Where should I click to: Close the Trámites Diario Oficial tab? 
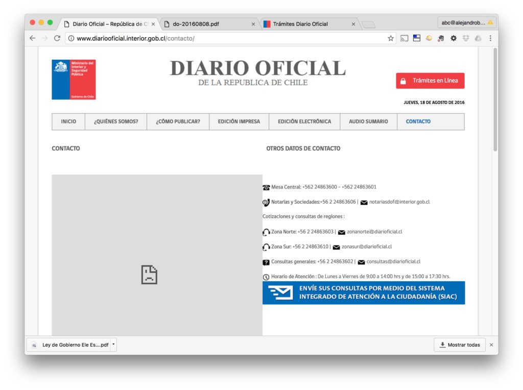click(353, 24)
